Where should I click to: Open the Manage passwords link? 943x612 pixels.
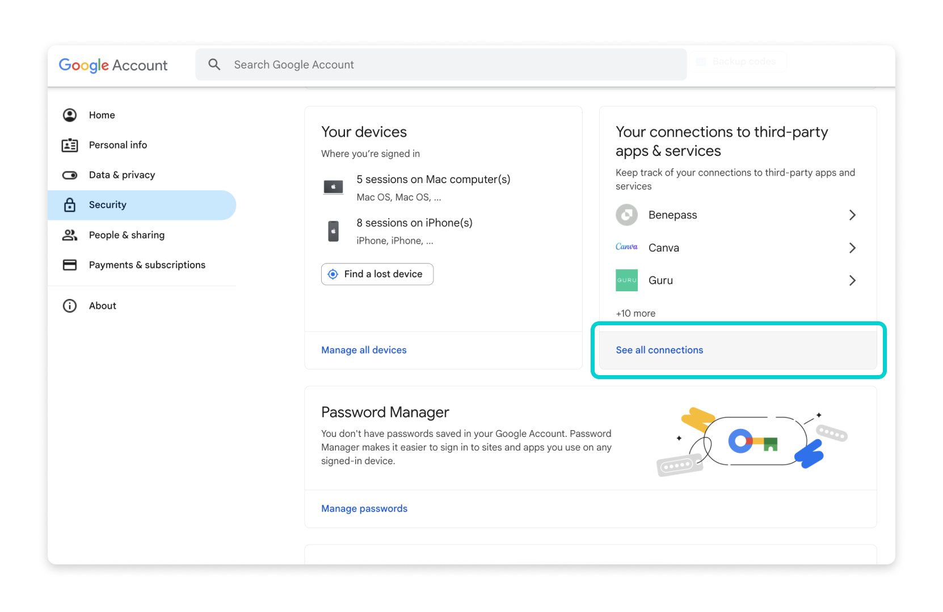coord(364,509)
